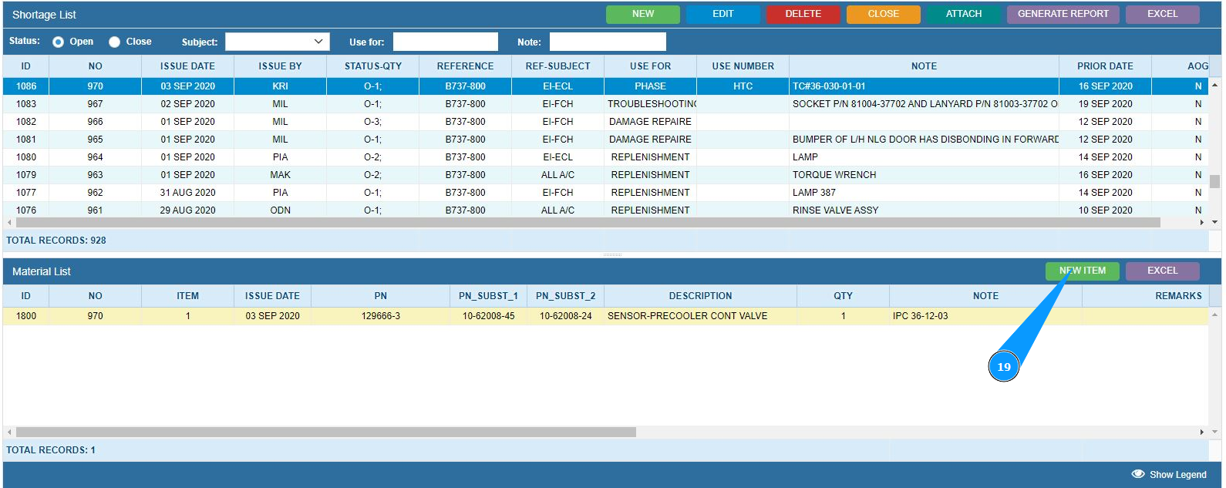Click PN_SUBST_1 value 10-62008-45
Viewport: 1226px width, 488px height.
pos(488,316)
